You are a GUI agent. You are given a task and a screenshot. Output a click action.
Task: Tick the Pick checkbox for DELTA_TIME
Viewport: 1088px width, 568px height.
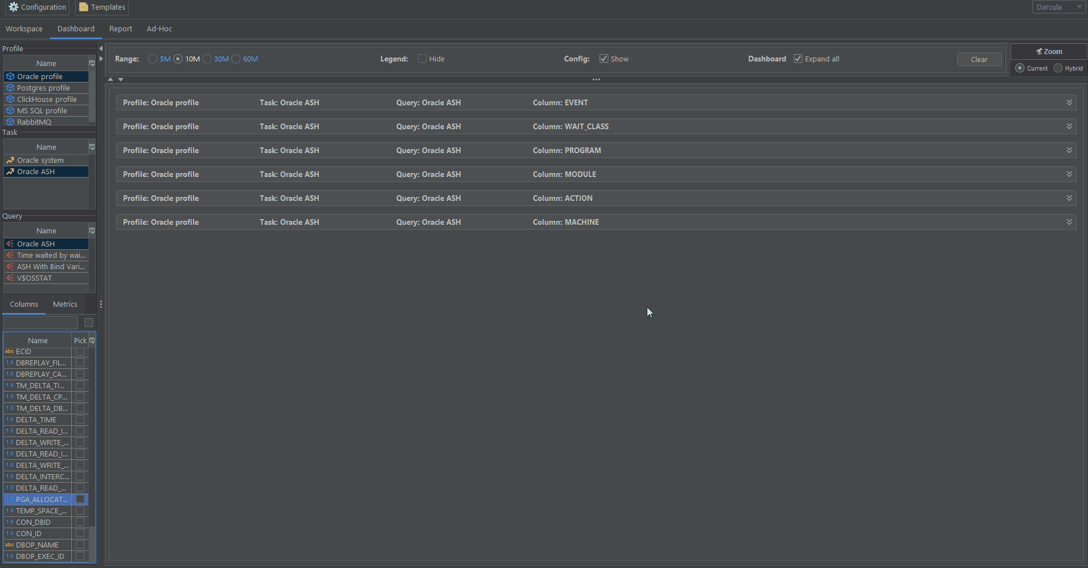click(80, 419)
